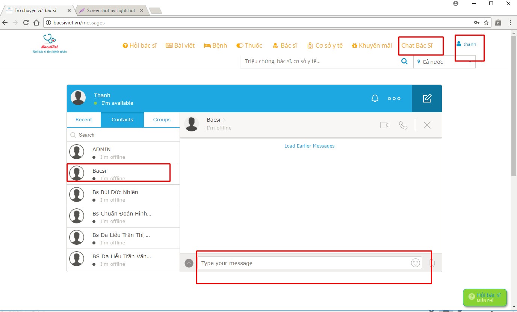This screenshot has height=312, width=517.
Task: Expand the up-arrow button beside message box
Action: click(189, 263)
